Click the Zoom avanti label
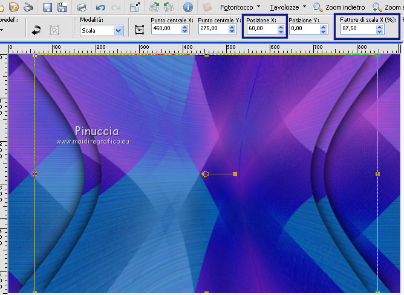This screenshot has width=404, height=295. pyautogui.click(x=394, y=7)
